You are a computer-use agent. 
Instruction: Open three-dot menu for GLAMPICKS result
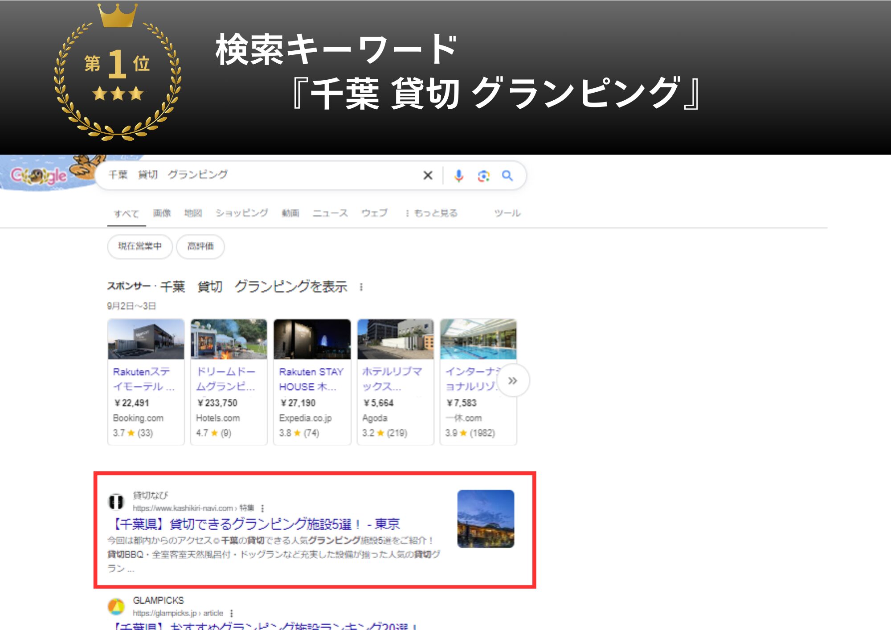[x=232, y=613]
